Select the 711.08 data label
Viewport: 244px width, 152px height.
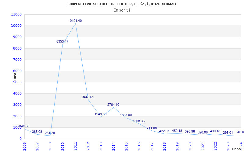(x=152, y=128)
